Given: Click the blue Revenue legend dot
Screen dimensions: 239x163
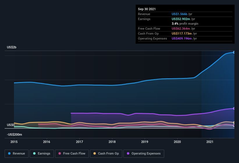Looking at the screenshot, I should [9, 153].
